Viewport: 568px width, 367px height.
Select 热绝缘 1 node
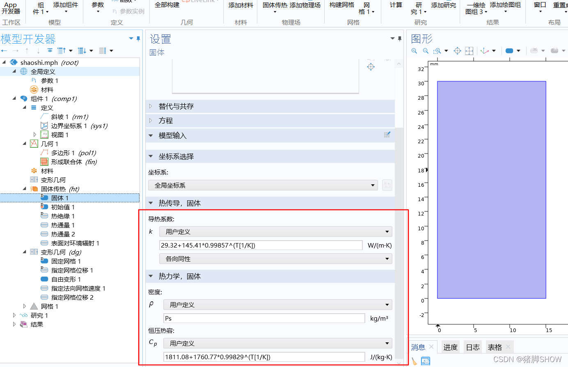[63, 216]
